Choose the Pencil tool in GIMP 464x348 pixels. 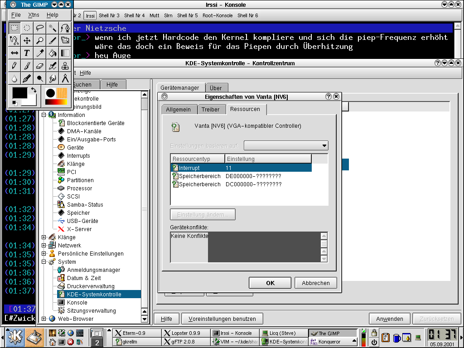(14, 66)
